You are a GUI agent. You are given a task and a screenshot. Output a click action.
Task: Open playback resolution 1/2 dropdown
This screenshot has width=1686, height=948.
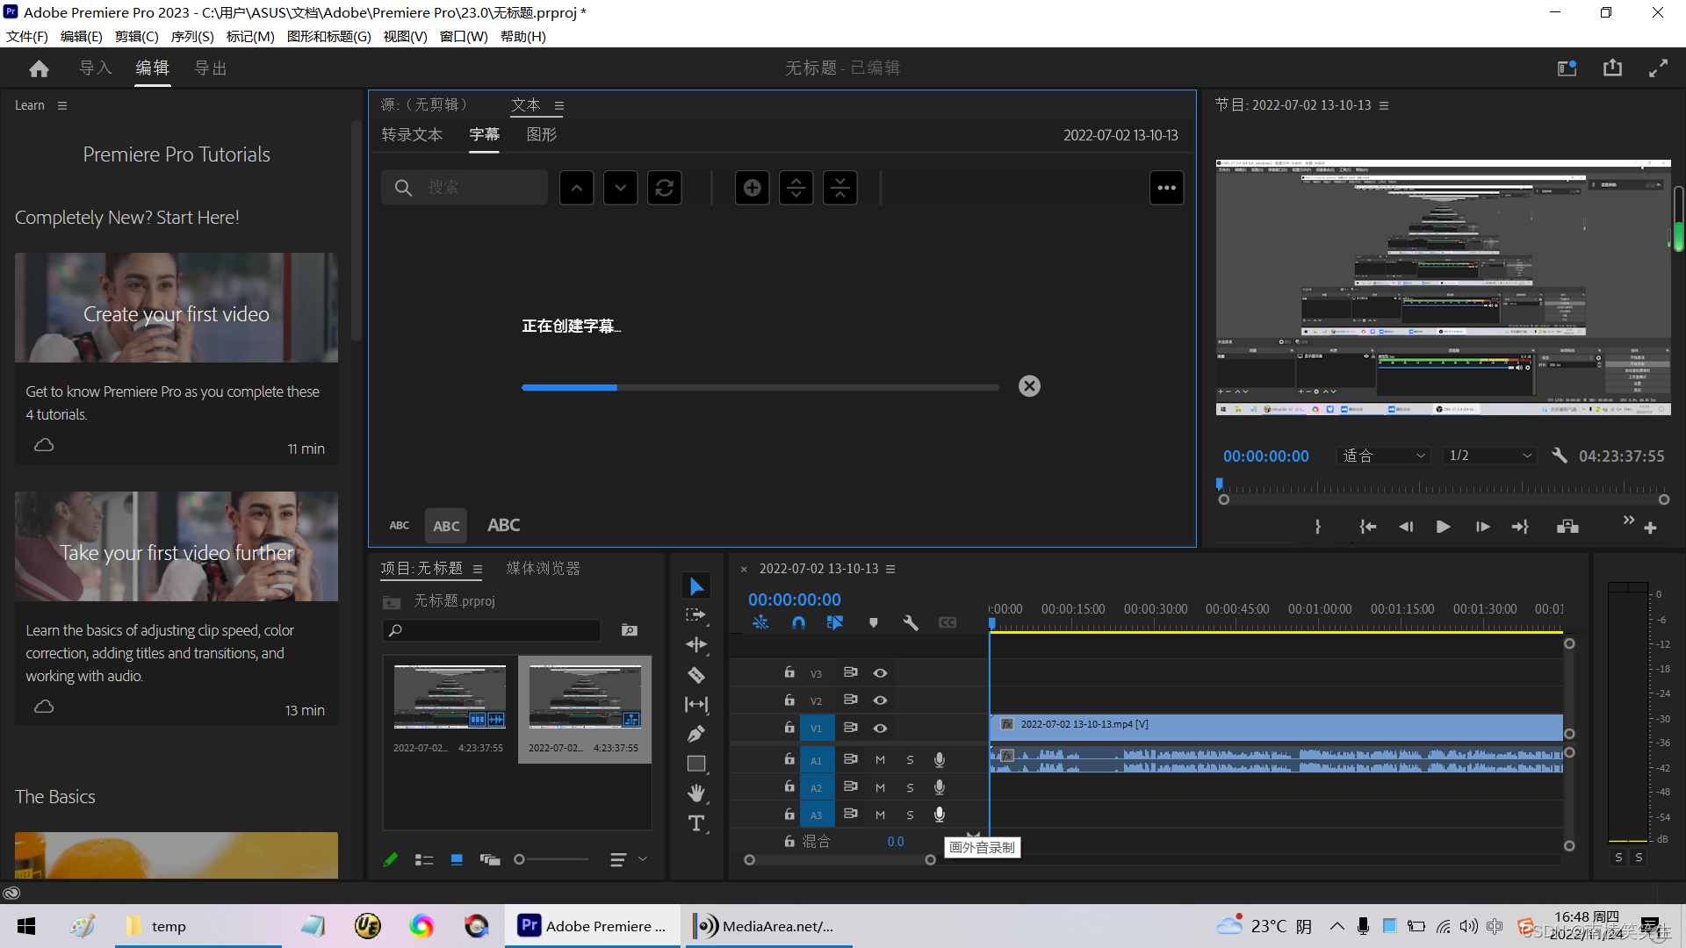click(x=1491, y=456)
